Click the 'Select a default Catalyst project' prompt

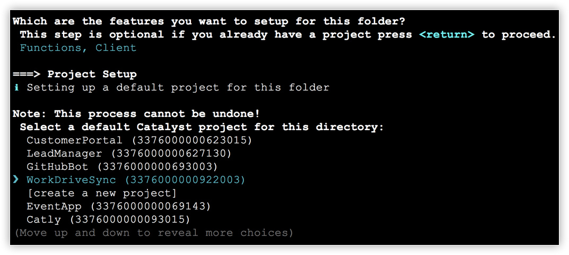click(202, 127)
